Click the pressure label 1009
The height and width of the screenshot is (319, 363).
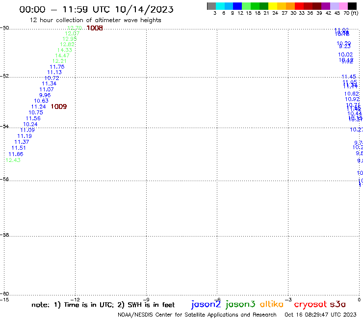59,106
